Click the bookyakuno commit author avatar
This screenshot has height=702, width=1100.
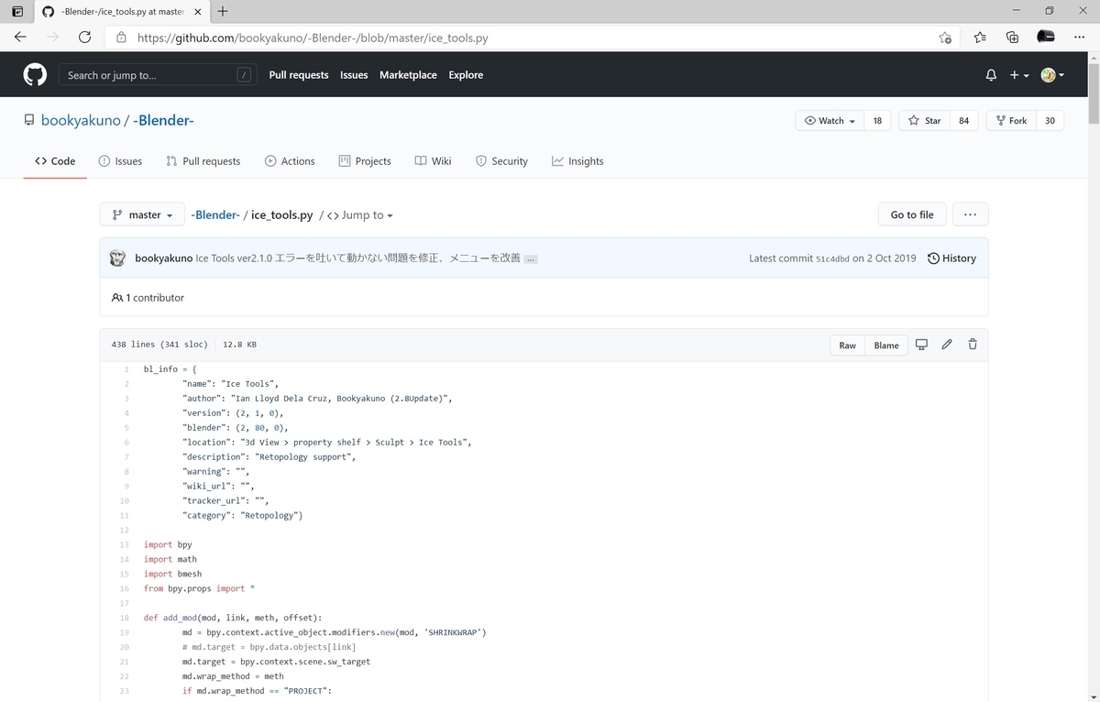pyautogui.click(x=117, y=258)
